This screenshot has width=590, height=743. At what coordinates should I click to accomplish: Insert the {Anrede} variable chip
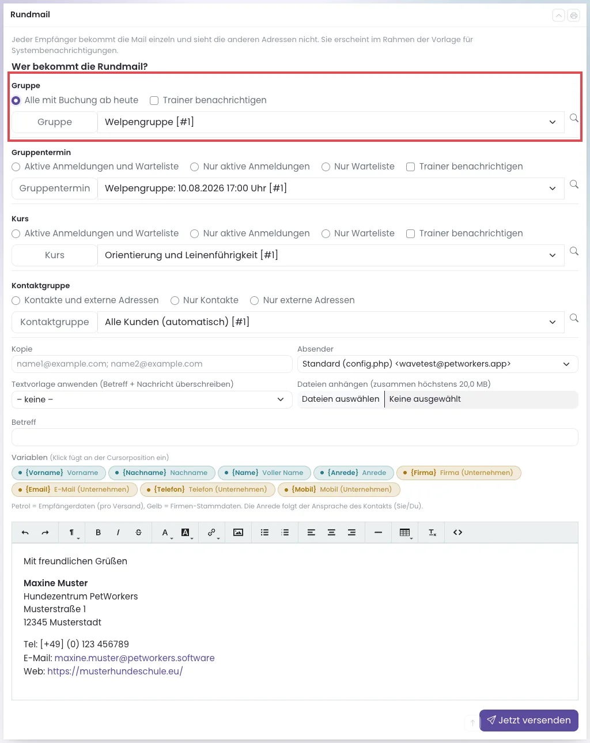click(354, 473)
